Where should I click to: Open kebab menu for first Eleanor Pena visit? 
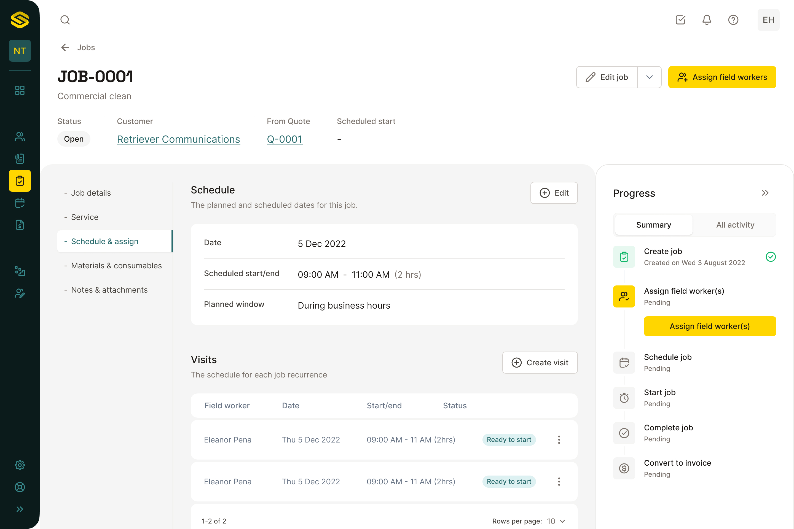click(559, 440)
